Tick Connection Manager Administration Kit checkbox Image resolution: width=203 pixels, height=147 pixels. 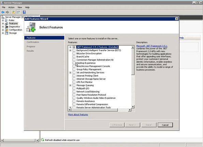pyautogui.click(x=74, y=60)
